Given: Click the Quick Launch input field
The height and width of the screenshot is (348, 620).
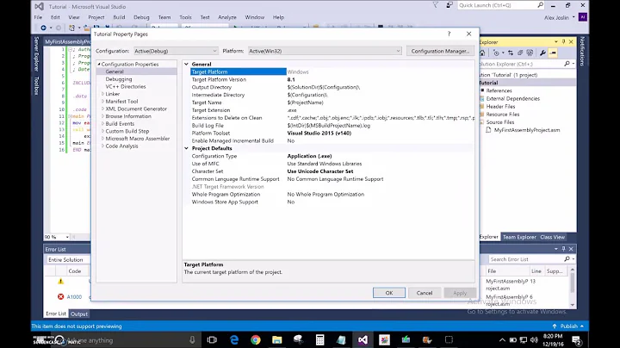Looking at the screenshot, I should pyautogui.click(x=497, y=5).
